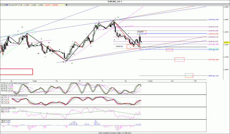Select the red target box on lowest blue App line
The width and height of the screenshot is (230, 134).
tap(189, 75)
